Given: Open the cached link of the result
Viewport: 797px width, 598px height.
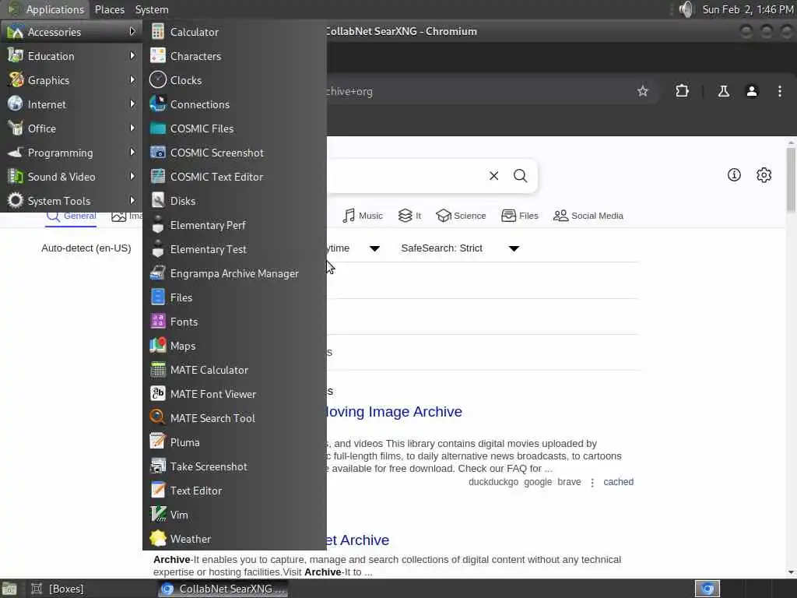Looking at the screenshot, I should pyautogui.click(x=618, y=481).
